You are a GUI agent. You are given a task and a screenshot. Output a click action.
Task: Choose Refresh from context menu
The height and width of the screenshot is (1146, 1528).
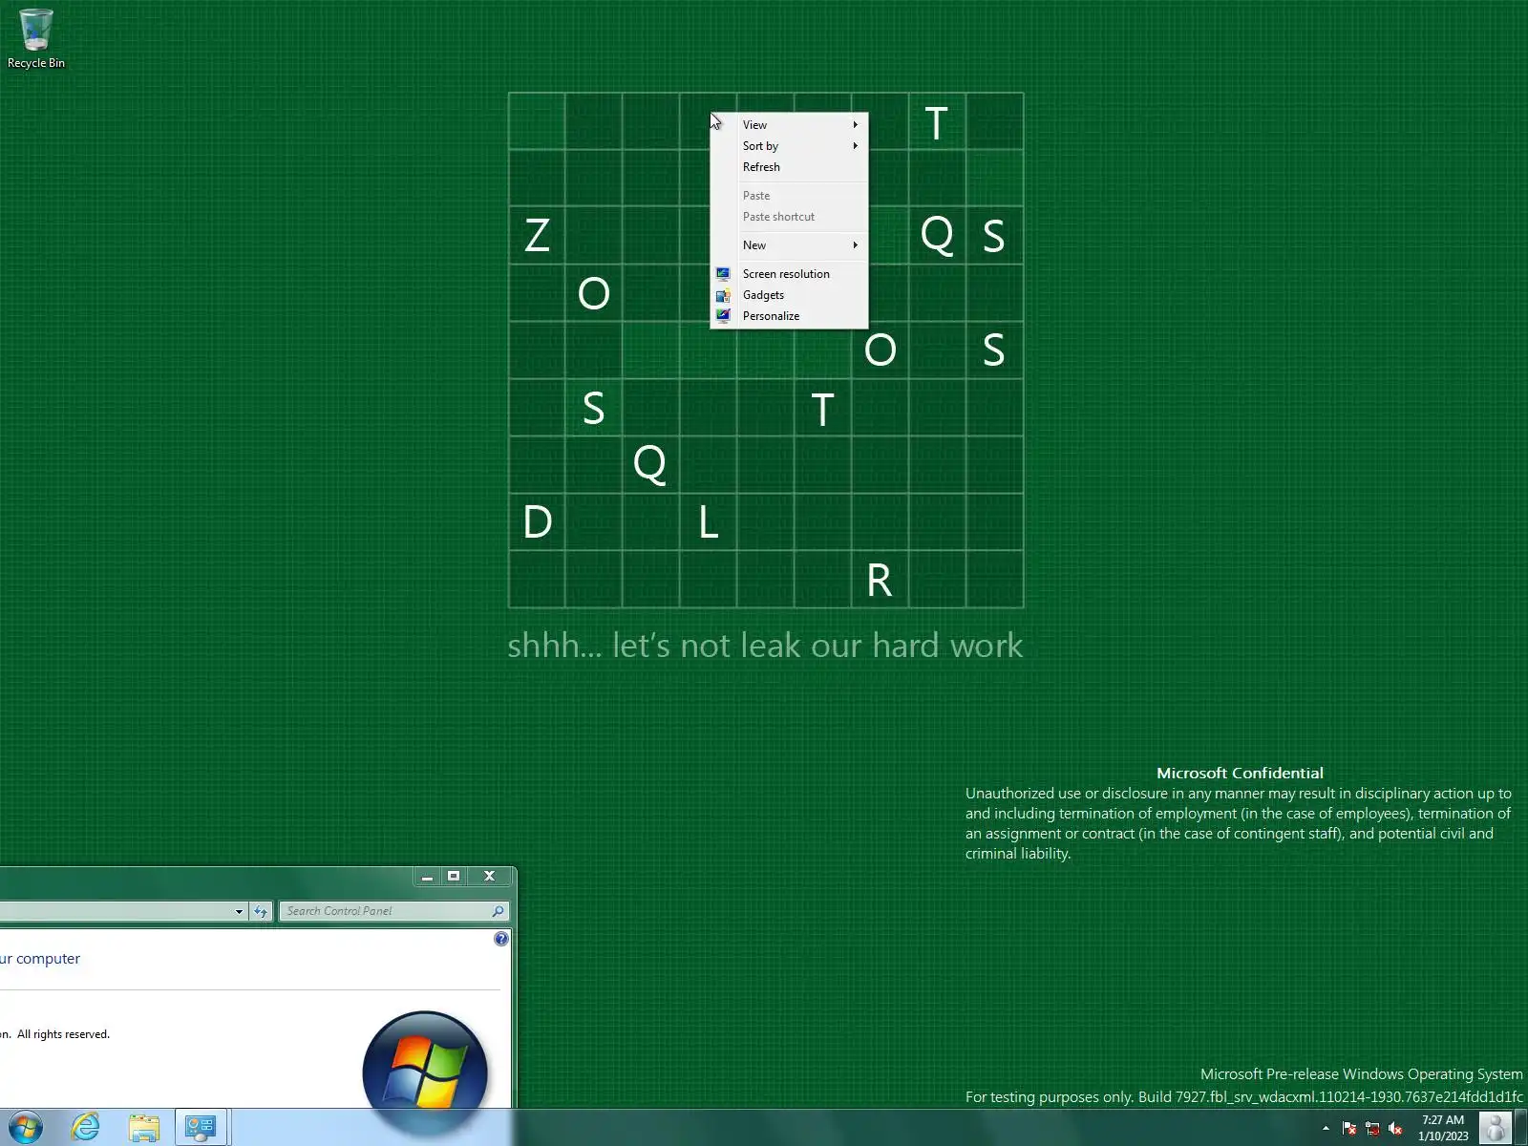[x=789, y=167]
